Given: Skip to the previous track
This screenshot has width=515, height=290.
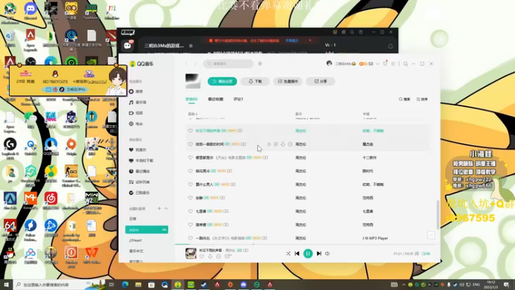Looking at the screenshot, I should [x=297, y=253].
